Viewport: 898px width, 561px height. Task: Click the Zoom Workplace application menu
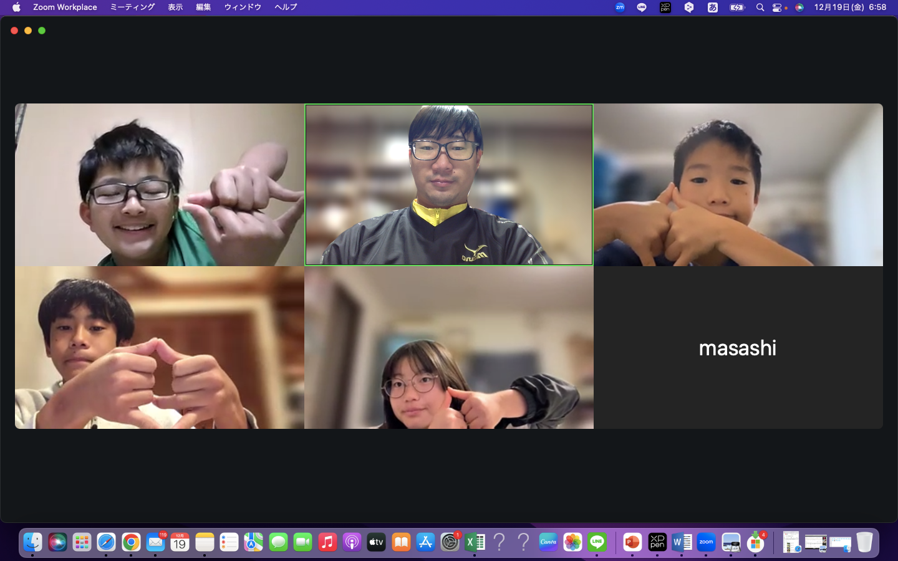pyautogui.click(x=65, y=7)
